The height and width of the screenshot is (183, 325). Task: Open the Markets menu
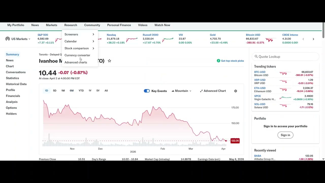(52, 25)
